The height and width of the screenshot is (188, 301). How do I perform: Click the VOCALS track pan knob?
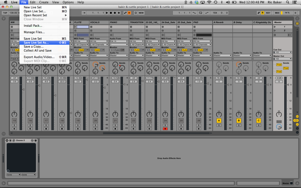(96, 114)
